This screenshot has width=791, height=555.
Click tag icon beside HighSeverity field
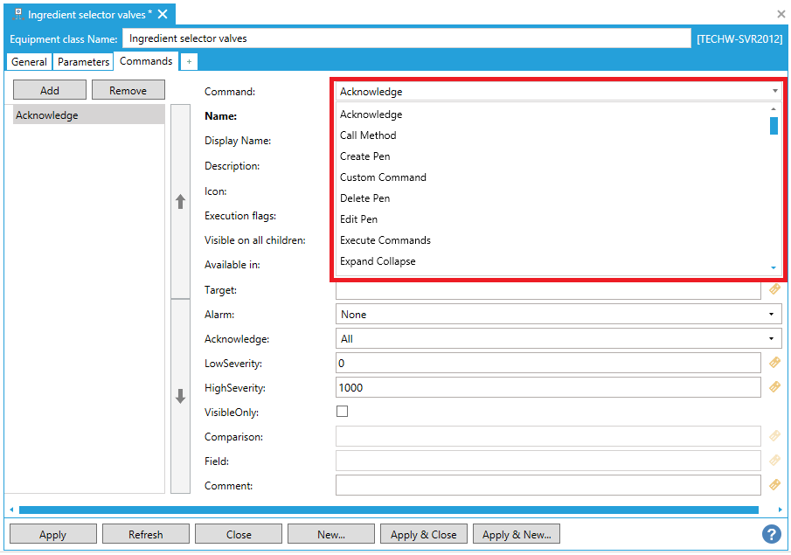(774, 387)
